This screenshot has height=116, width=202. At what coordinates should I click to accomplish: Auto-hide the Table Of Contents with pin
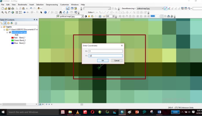34,20
